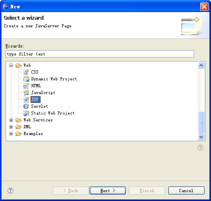
Task: Click the Dynamic Web Project globe icon
Action: pyautogui.click(x=26, y=79)
